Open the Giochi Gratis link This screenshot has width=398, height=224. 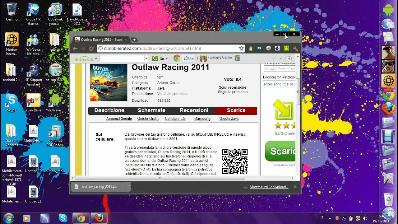(148, 119)
